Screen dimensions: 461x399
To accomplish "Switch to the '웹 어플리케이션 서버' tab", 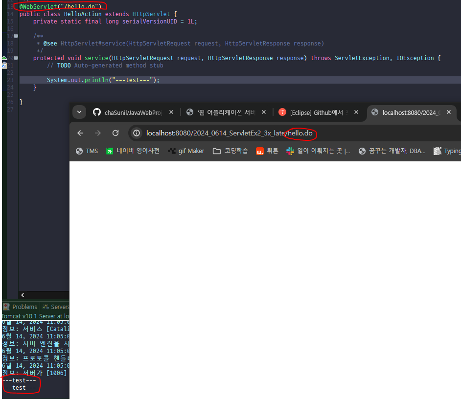I will pyautogui.click(x=227, y=112).
